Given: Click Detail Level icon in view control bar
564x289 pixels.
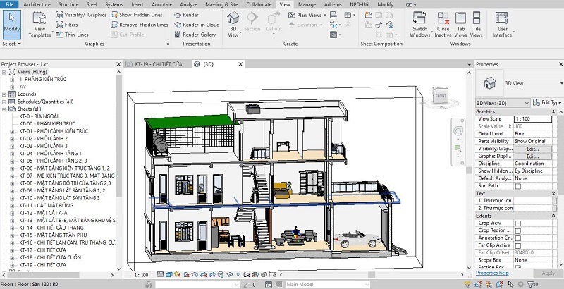Looking at the screenshot, I should (x=161, y=275).
